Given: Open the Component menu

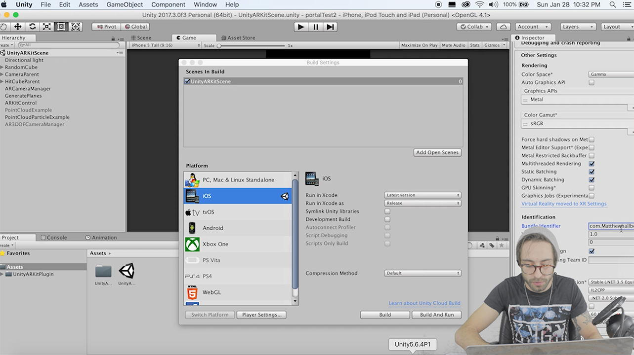Looking at the screenshot, I should (168, 4).
